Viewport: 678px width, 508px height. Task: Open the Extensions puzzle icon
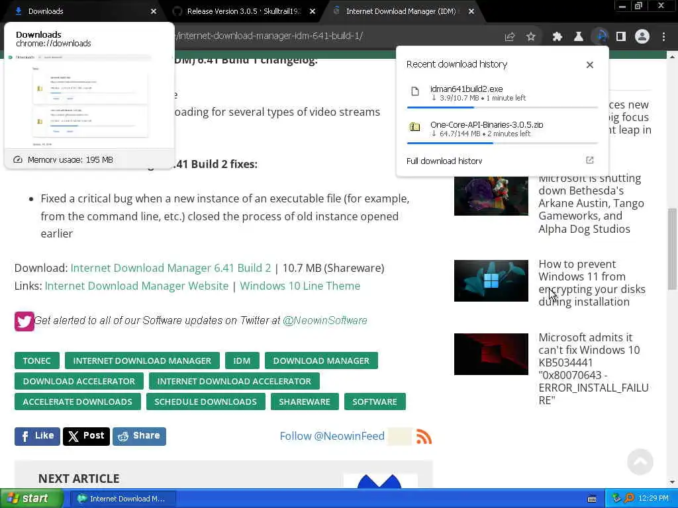(x=557, y=37)
